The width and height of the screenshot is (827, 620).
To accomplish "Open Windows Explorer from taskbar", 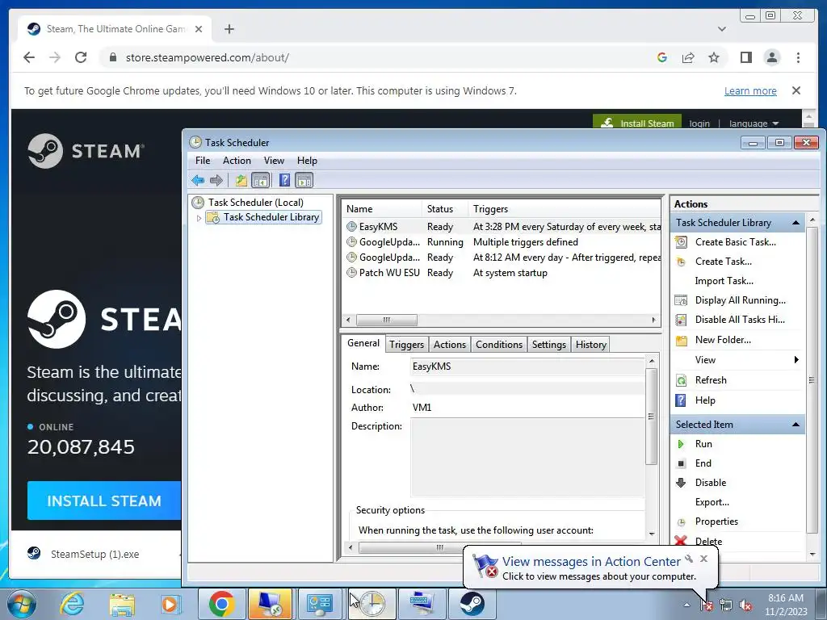I will 122,603.
